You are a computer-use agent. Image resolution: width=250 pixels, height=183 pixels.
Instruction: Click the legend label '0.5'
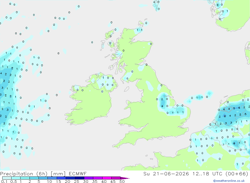(13, 182)
